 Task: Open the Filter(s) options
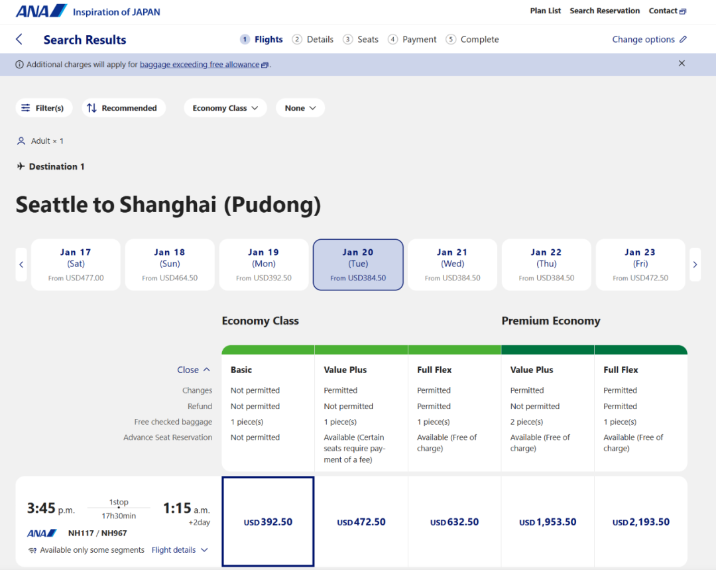pos(42,108)
